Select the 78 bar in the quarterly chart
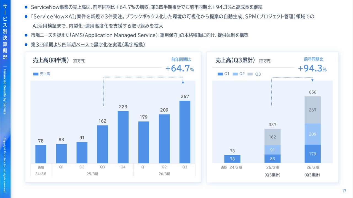Viewport: 353px width, 198px height. point(41,154)
